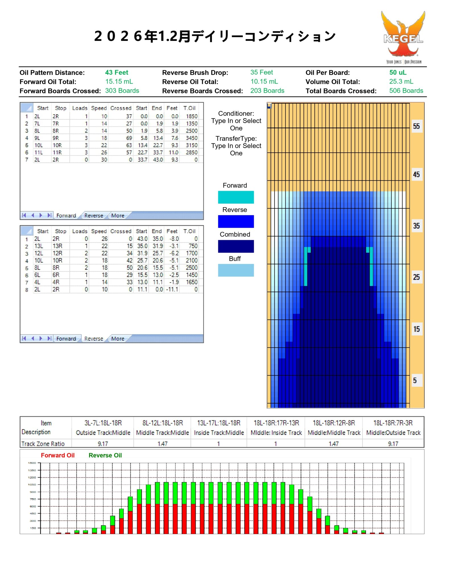Click select-all corner cell of forward-pass table
Image resolution: width=450 pixels, height=582 pixels.
click(27, 108)
